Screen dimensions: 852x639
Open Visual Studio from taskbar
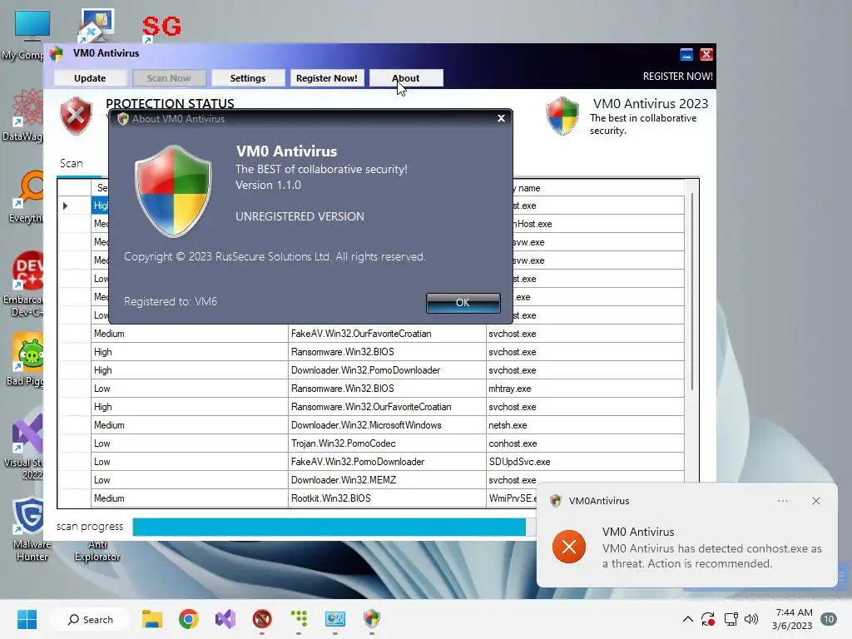click(x=225, y=619)
